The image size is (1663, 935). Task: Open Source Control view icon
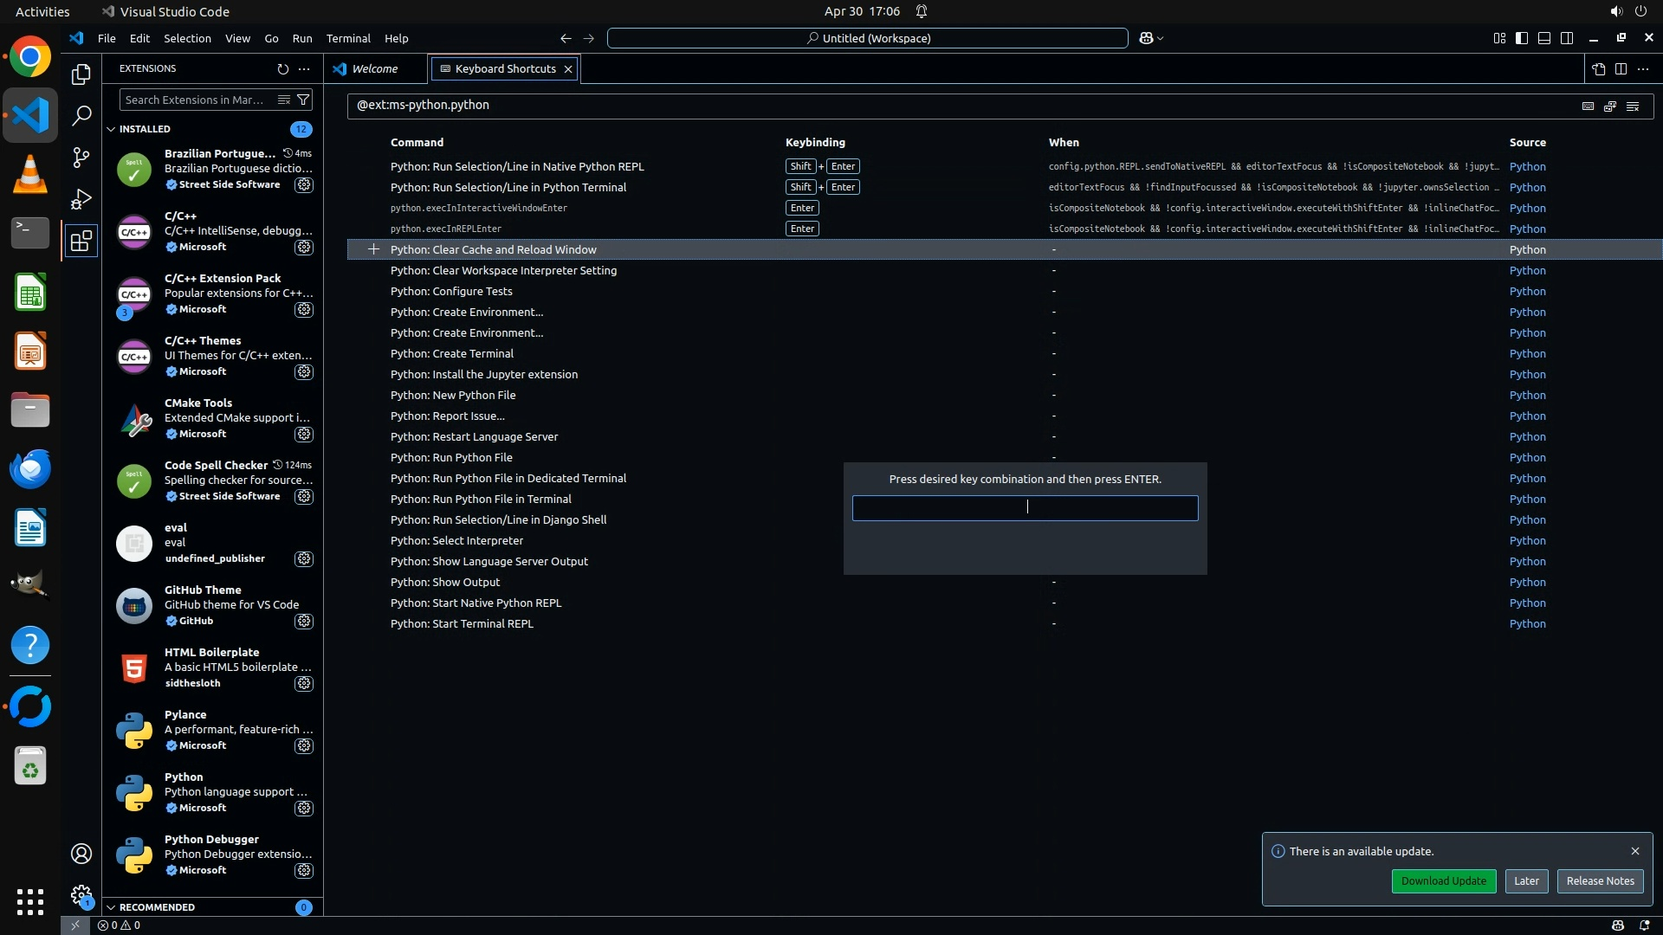pyautogui.click(x=81, y=157)
